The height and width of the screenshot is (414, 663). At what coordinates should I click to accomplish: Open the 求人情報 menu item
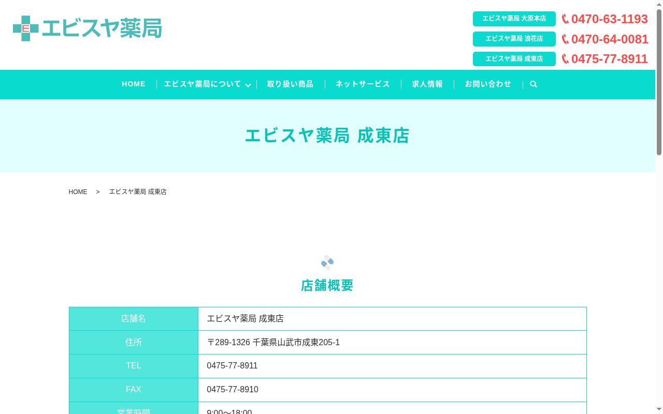[x=427, y=84]
